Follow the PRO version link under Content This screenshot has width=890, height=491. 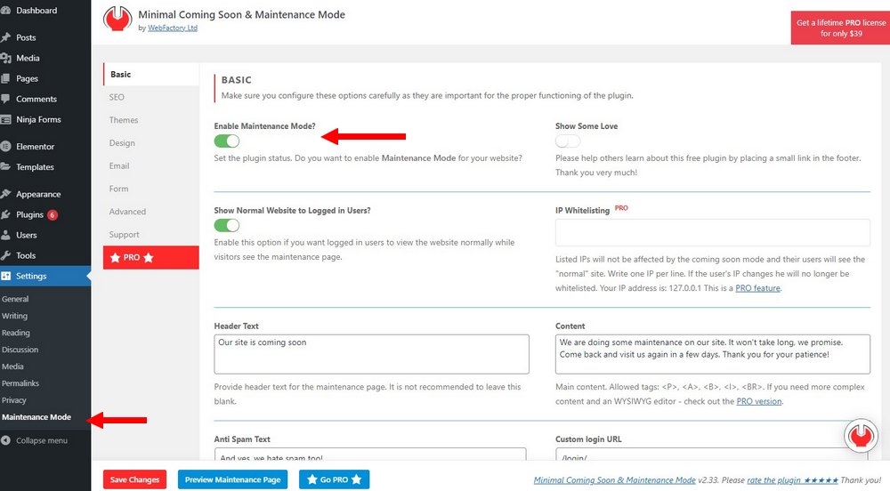point(759,401)
